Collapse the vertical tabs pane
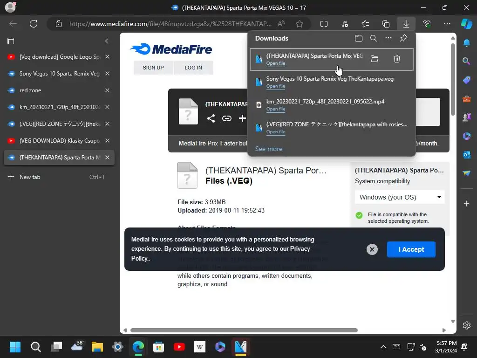Image resolution: width=477 pixels, height=358 pixels. 107,41
